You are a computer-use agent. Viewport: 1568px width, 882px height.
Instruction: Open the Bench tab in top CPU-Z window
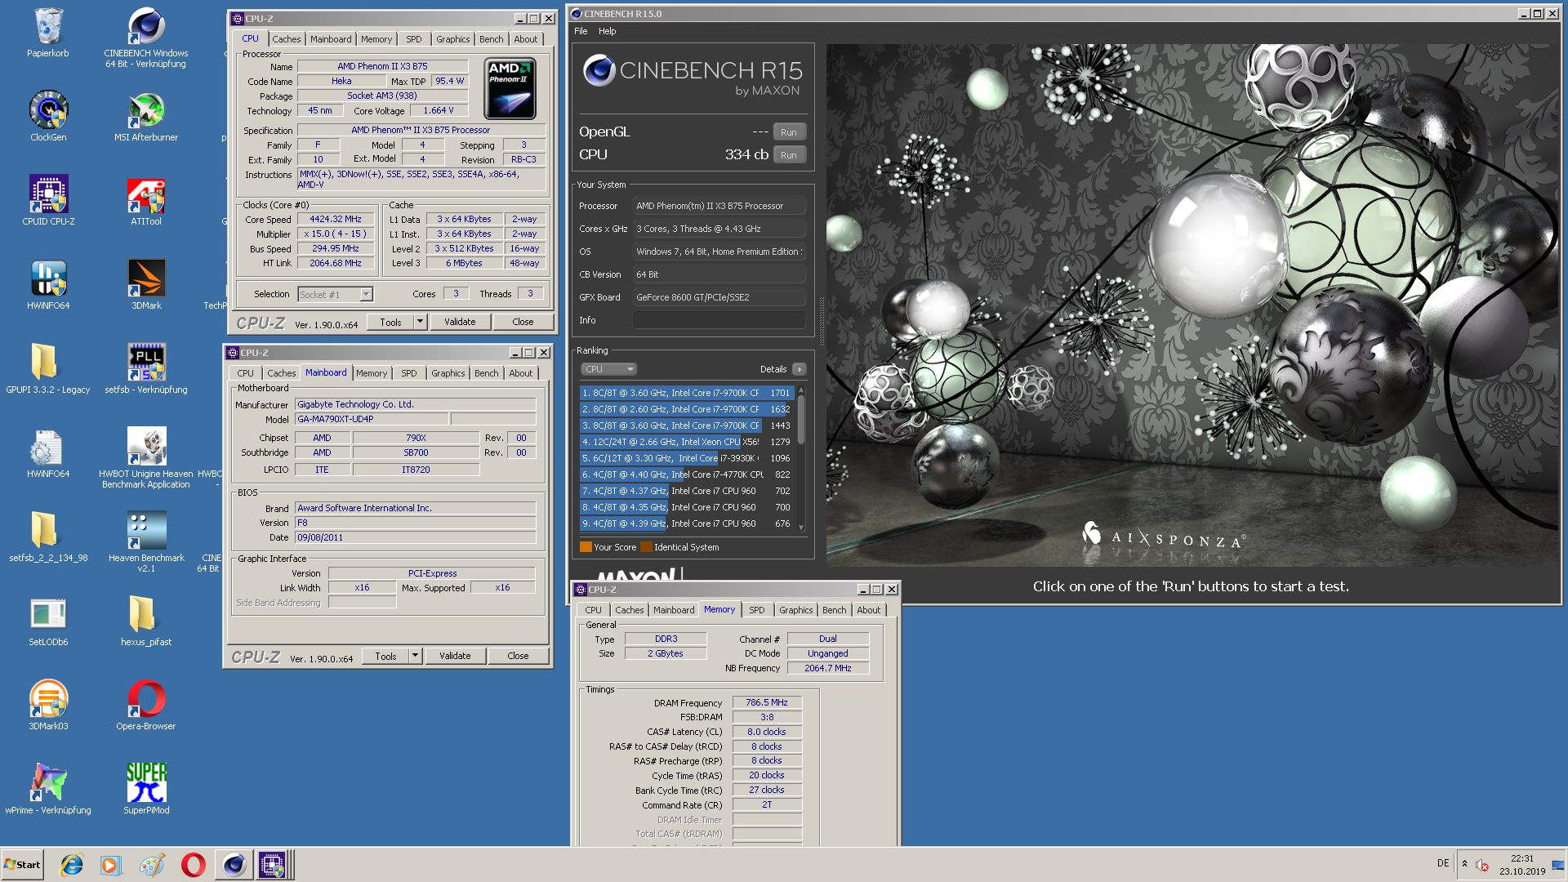tap(491, 39)
